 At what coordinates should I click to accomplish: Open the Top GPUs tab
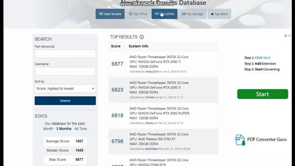coord(165,14)
